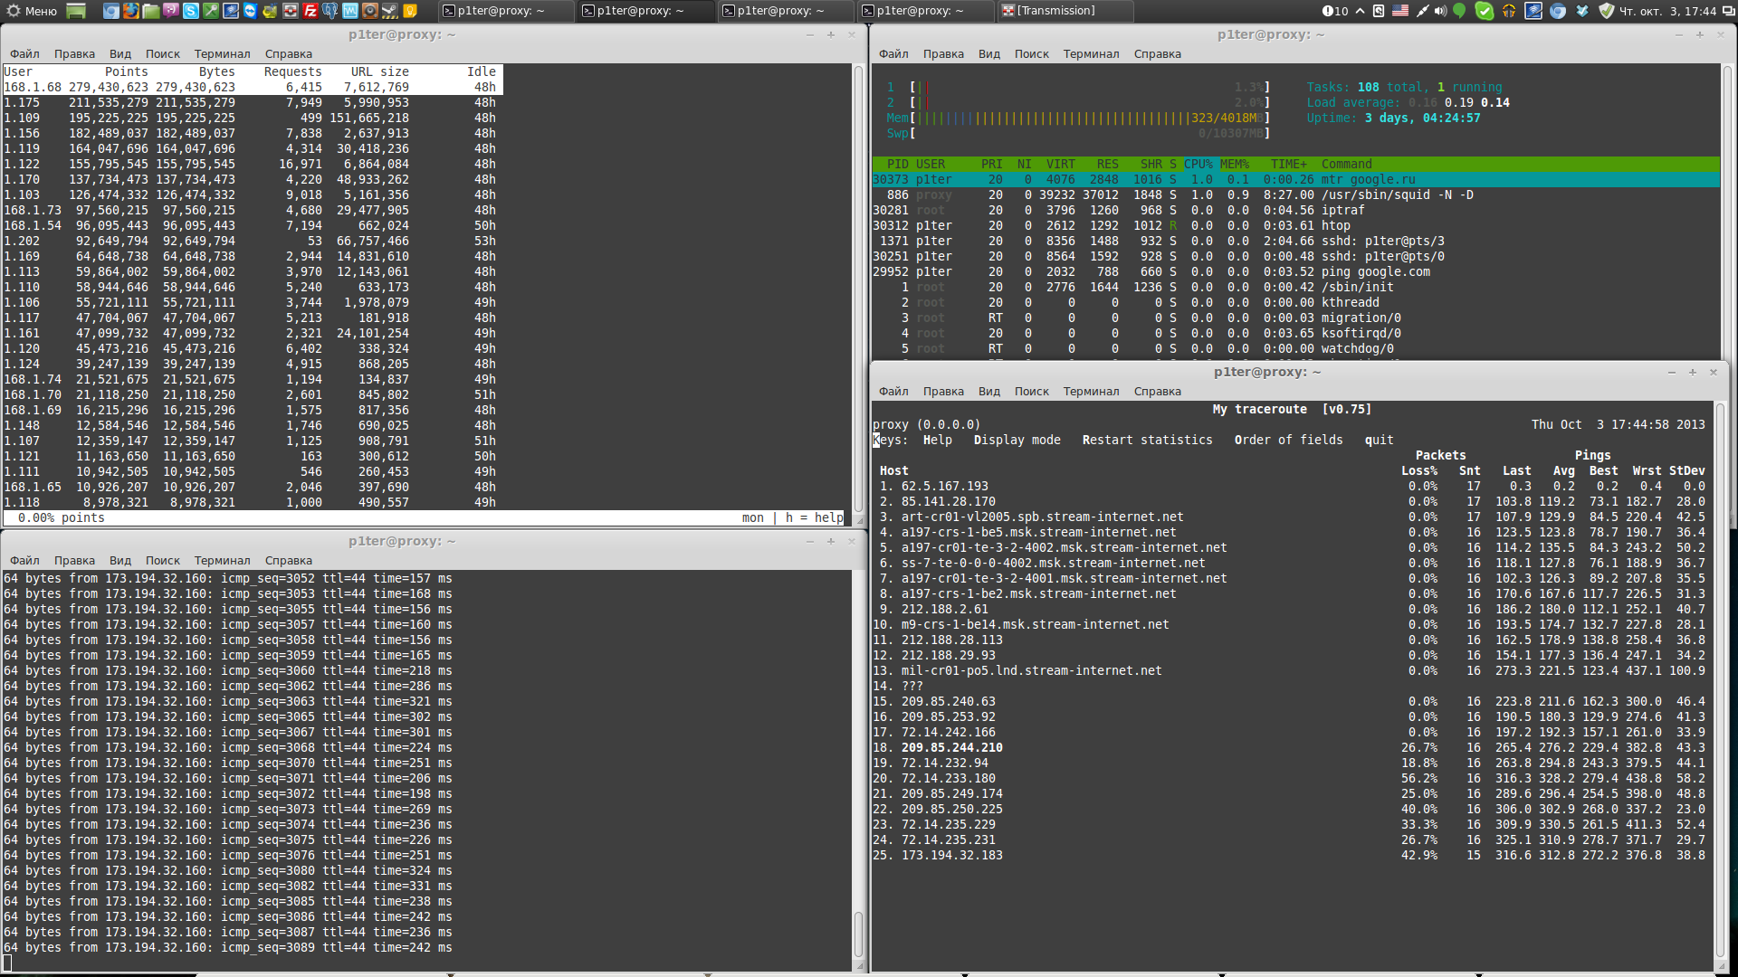Expand hidden tray icons with the arrow
The image size is (1738, 977).
(x=1360, y=11)
